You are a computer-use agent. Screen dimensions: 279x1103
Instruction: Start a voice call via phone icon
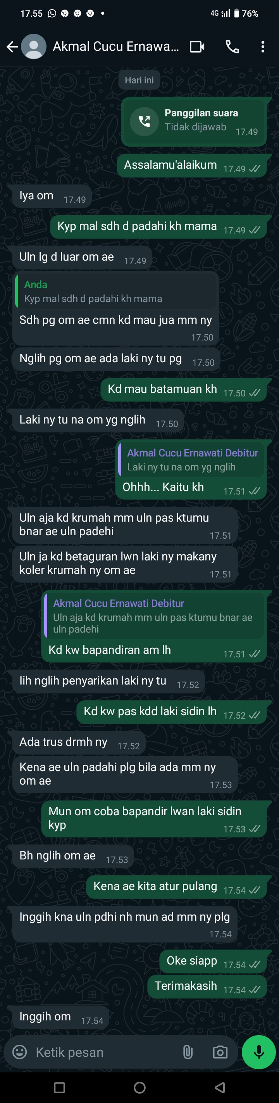pos(232,47)
